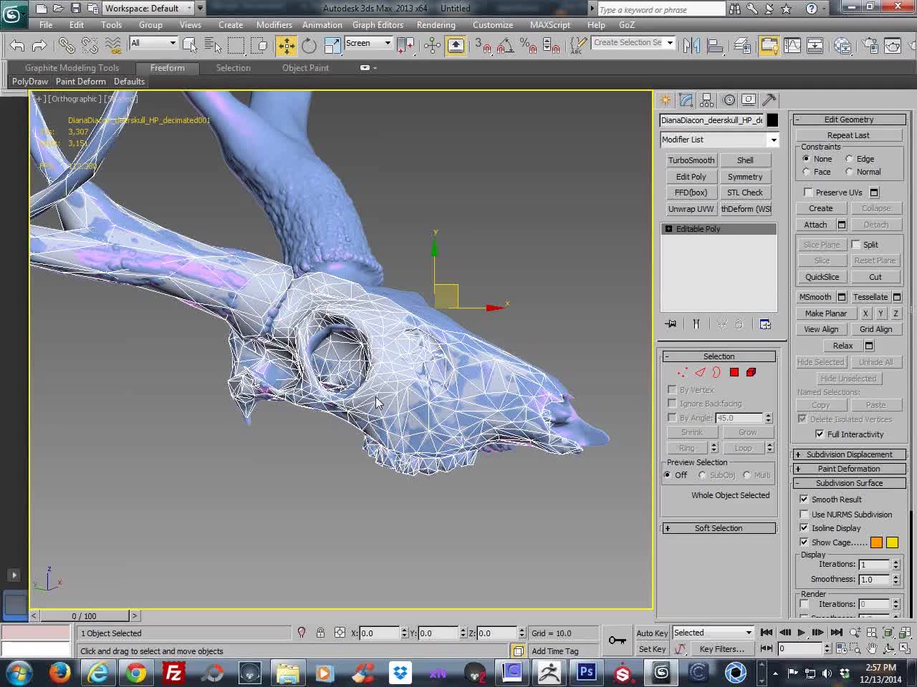The image size is (917, 687).
Task: Open Configure Modifier Sets icon
Action: click(765, 324)
